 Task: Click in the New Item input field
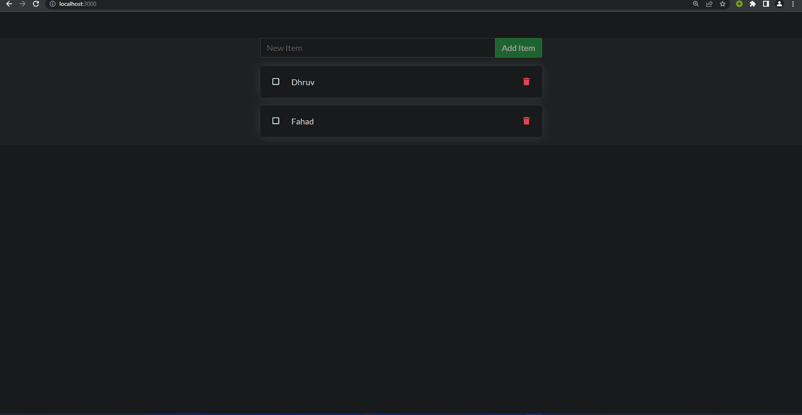coord(376,48)
